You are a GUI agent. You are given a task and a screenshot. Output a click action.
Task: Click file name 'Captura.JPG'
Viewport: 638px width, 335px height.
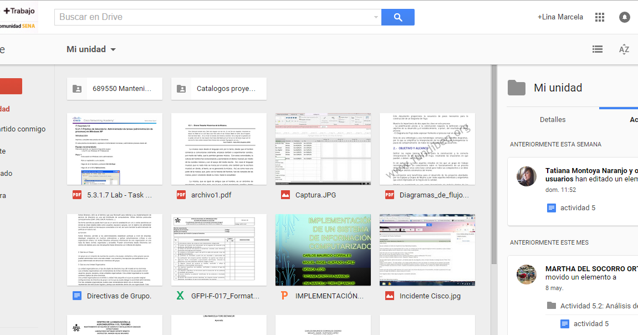(x=316, y=195)
